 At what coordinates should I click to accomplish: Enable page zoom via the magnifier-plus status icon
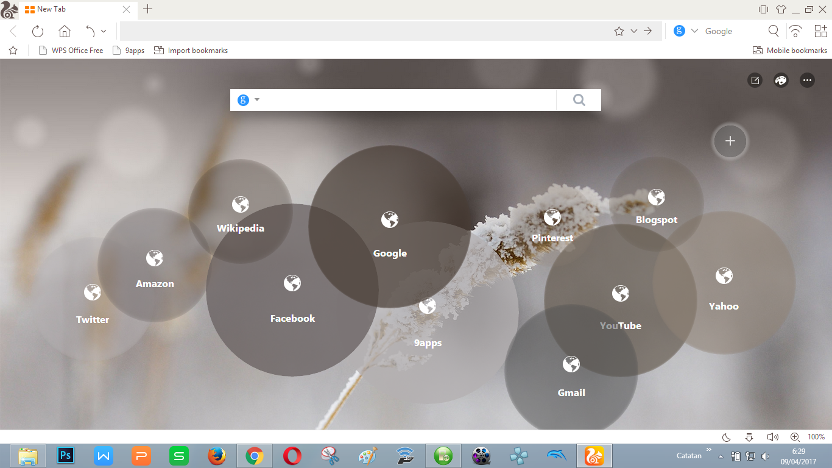click(x=794, y=437)
